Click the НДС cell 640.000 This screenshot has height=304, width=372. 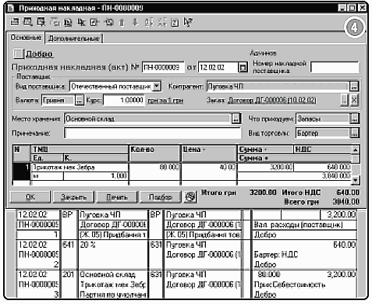(323, 167)
